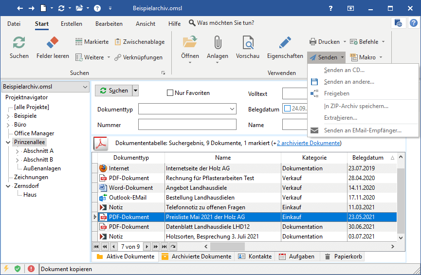421x275 pixels.
Task: Collapse the Prinzenallee project node
Action: coord(8,143)
